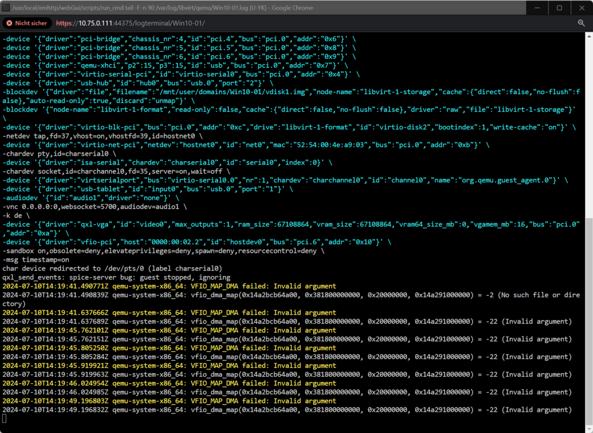Viewport: 593px width, 433px height.
Task: Close the Win10-01 log window
Action: (582, 8)
